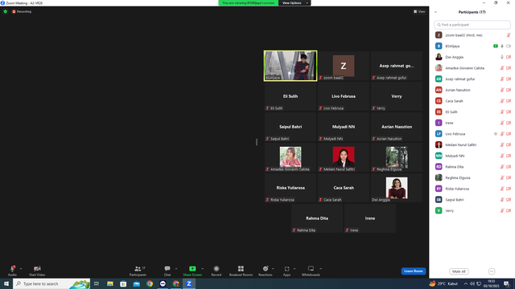Show hidden system tray icons

[466, 283]
